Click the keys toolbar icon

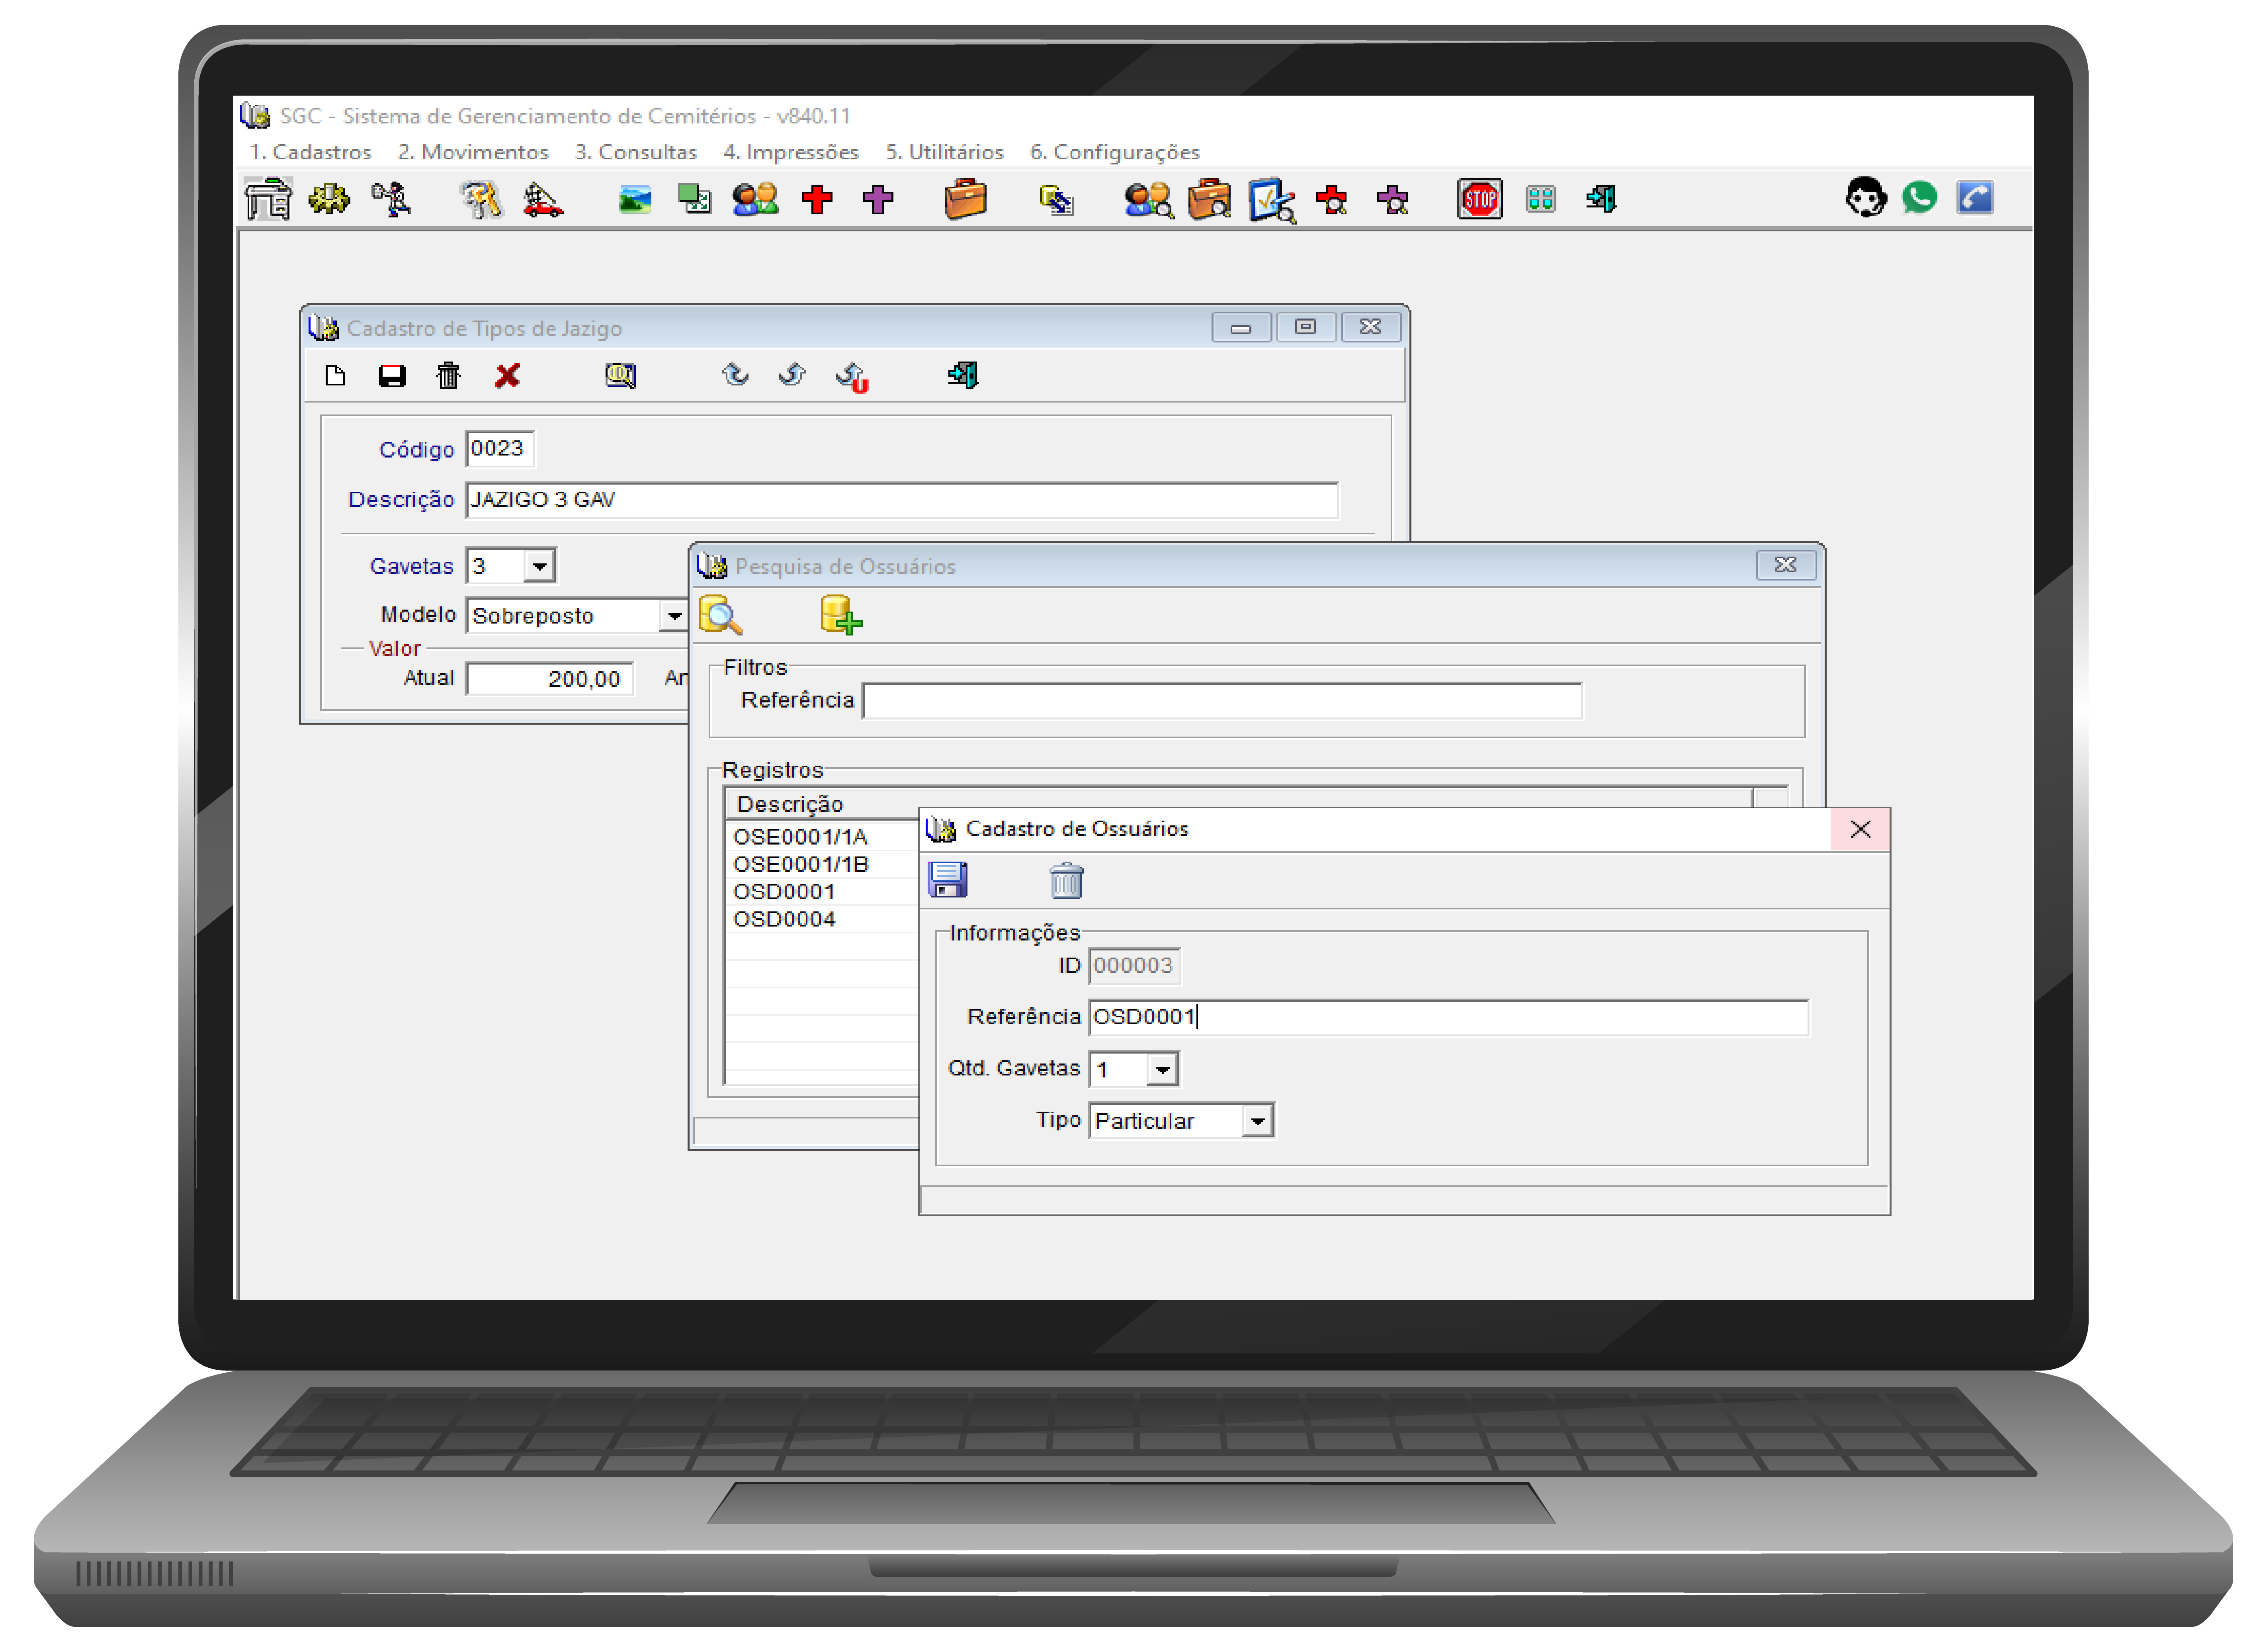tap(481, 199)
